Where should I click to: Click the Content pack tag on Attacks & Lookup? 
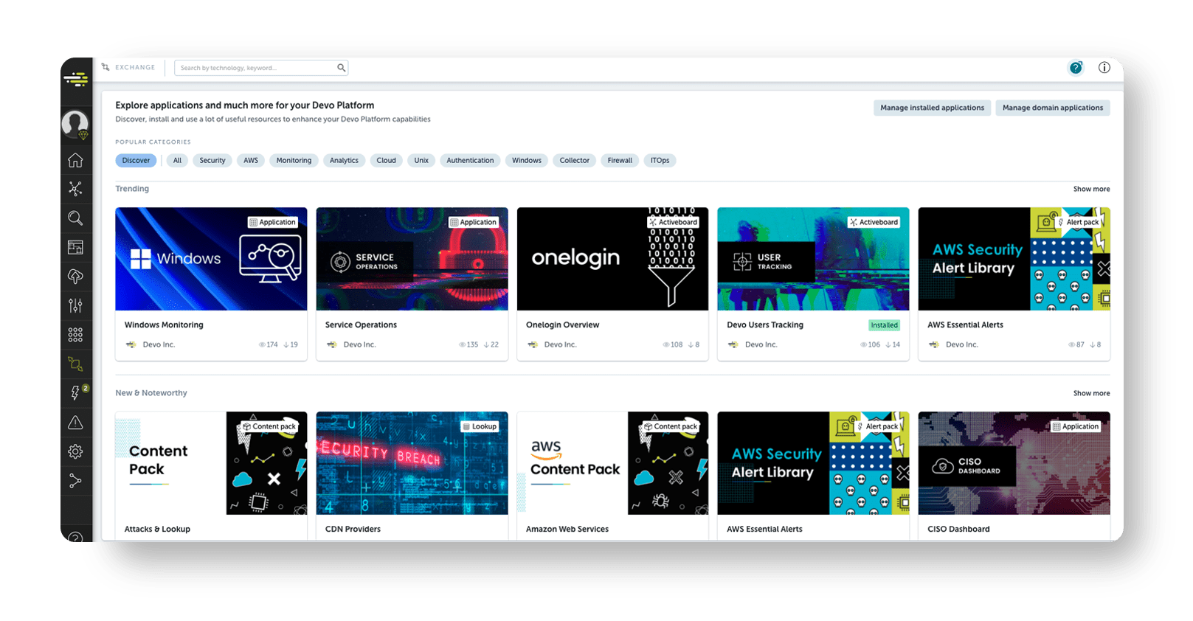269,427
